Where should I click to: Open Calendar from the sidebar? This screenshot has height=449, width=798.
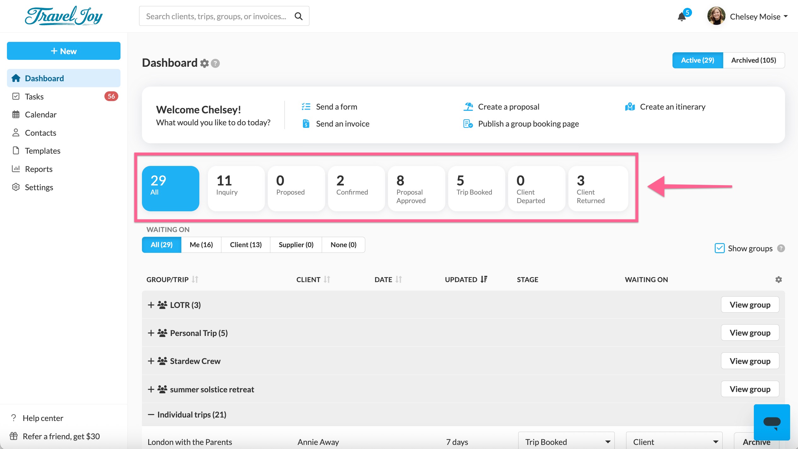click(40, 115)
